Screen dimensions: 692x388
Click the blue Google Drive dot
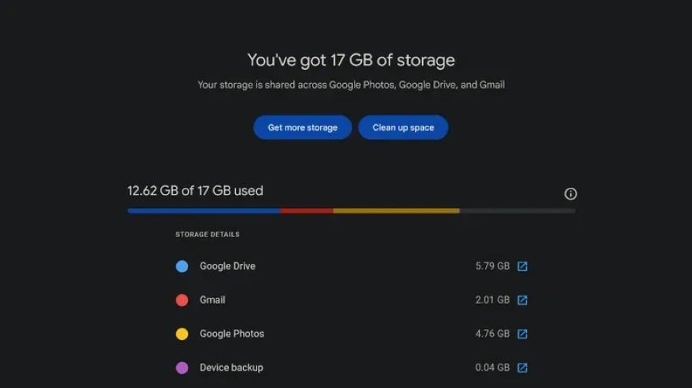tap(182, 266)
